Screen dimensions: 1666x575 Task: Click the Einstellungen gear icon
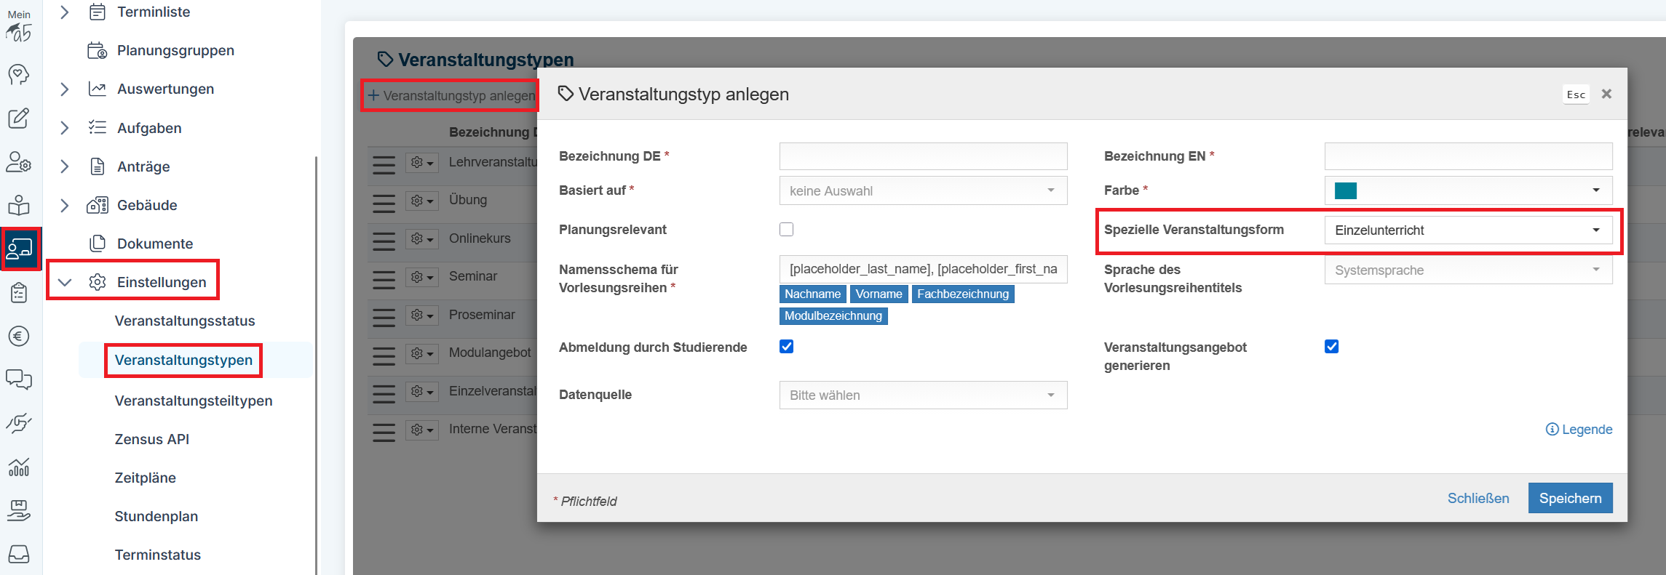[97, 282]
